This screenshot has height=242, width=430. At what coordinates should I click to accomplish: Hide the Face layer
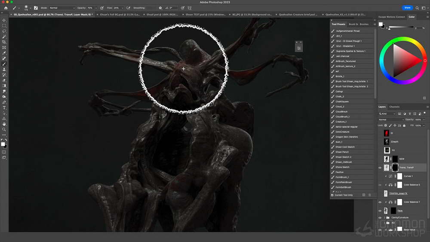coord(380,211)
